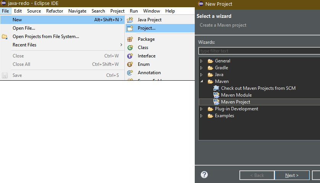Screen dimensions: 320x183
Task: Click the Enum icon
Action: coord(130,64)
